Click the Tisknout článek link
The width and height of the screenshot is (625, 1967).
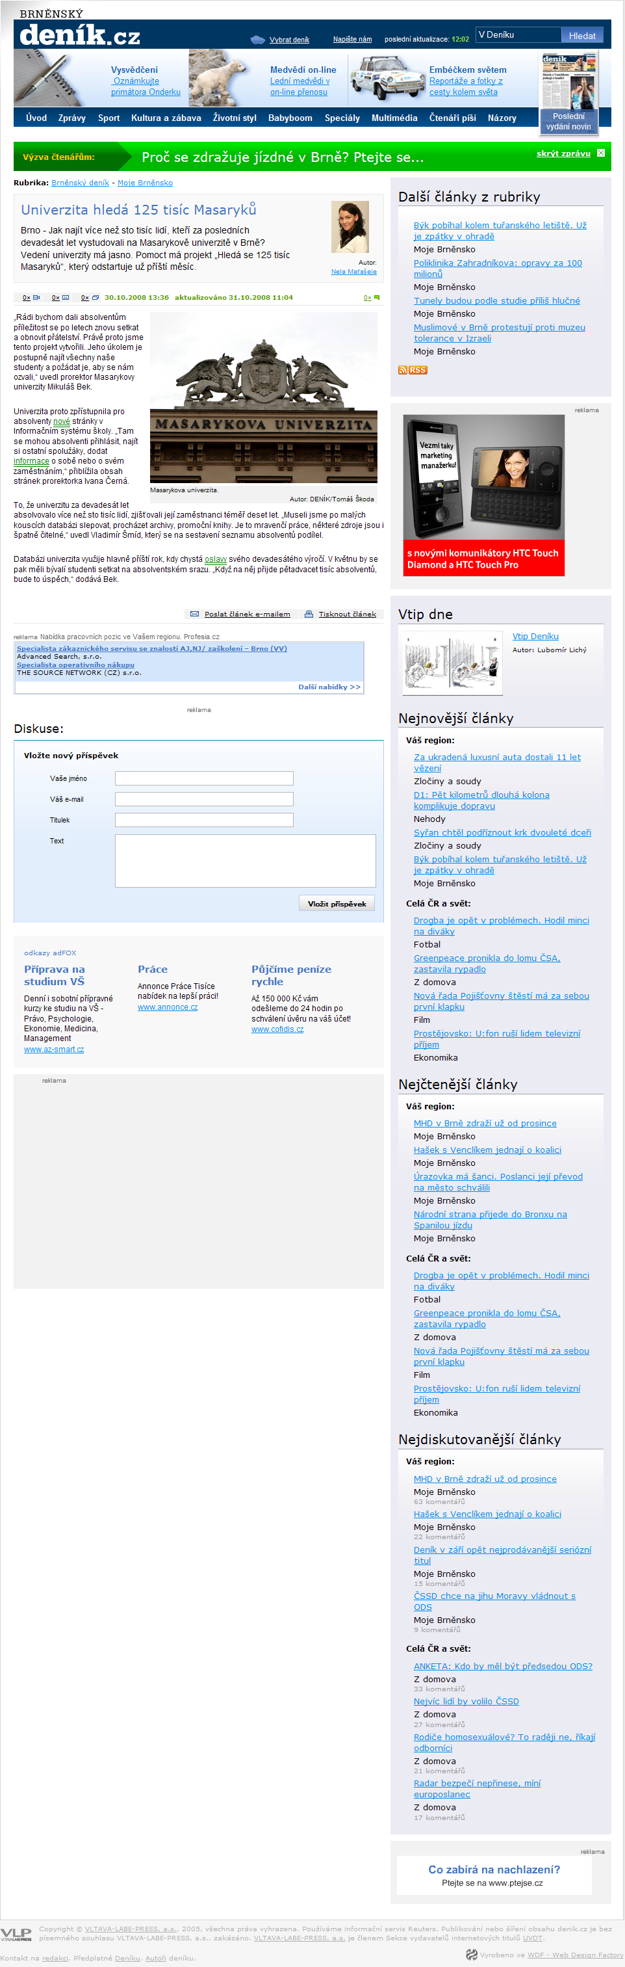(x=347, y=614)
